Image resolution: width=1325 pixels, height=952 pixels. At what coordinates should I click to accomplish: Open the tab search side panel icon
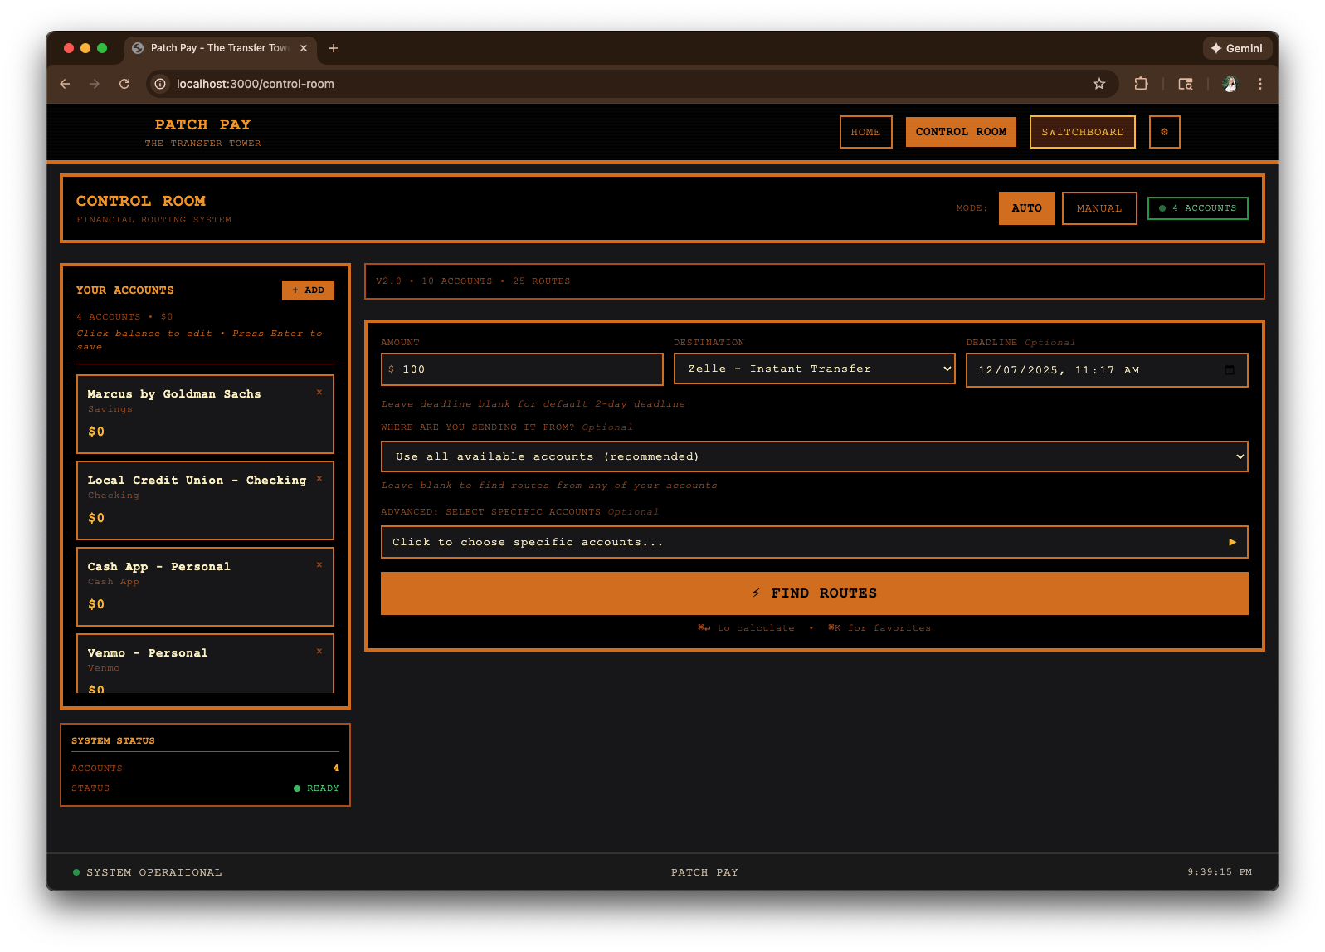tap(1186, 84)
